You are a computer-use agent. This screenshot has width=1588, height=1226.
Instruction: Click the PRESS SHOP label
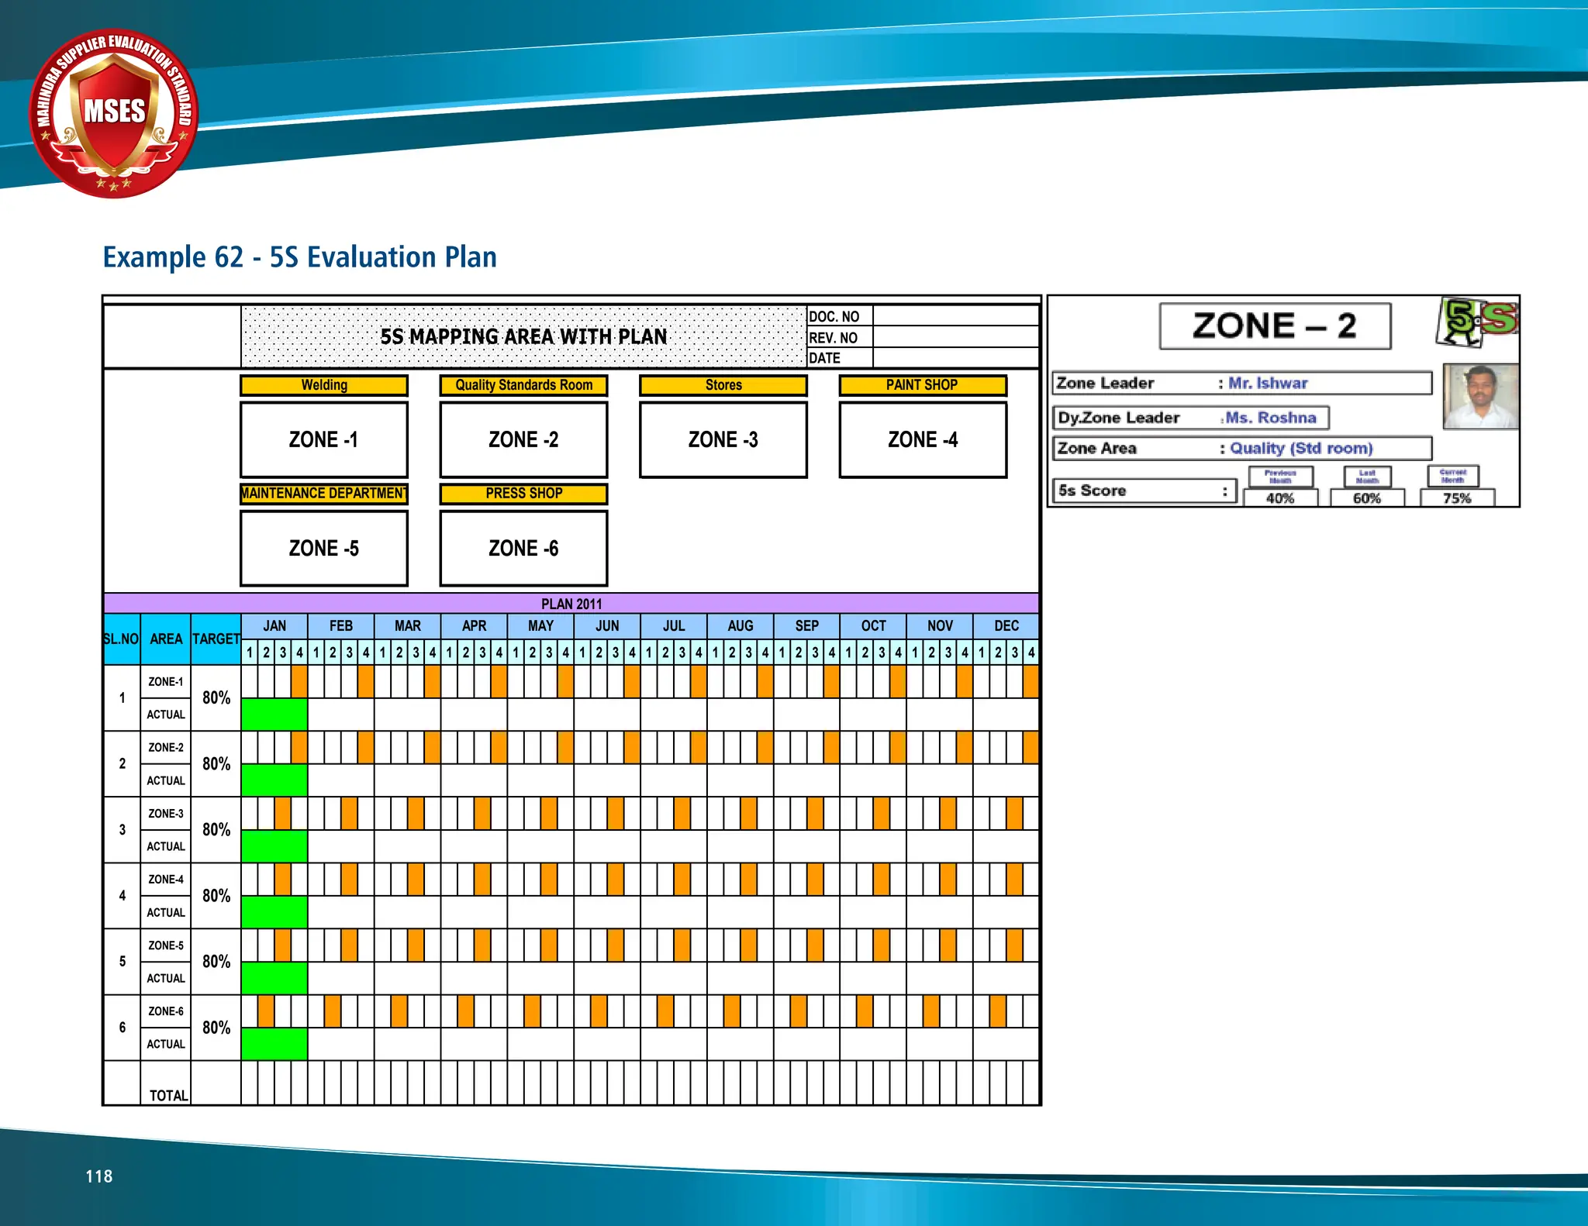(523, 494)
